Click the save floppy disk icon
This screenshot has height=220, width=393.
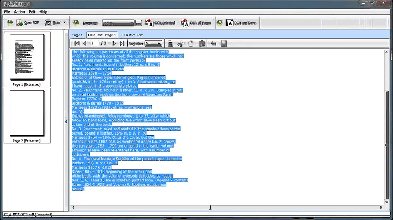coord(224,44)
